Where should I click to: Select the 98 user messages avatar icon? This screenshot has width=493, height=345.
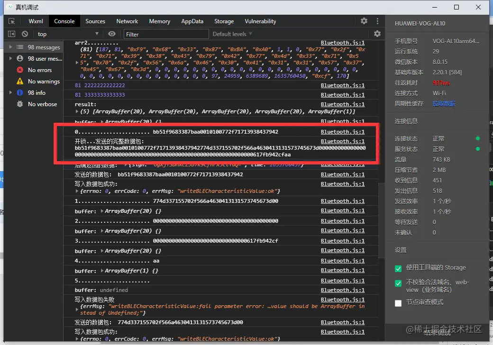pos(20,58)
